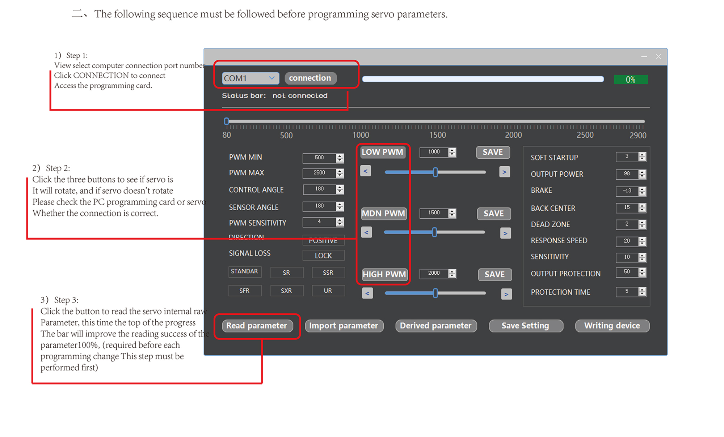
Task: Click the connection button
Action: click(x=310, y=78)
